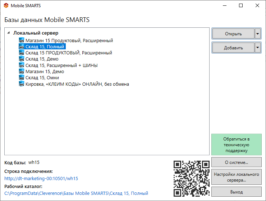Select the Склад 15, Омни database

[x=42, y=78]
